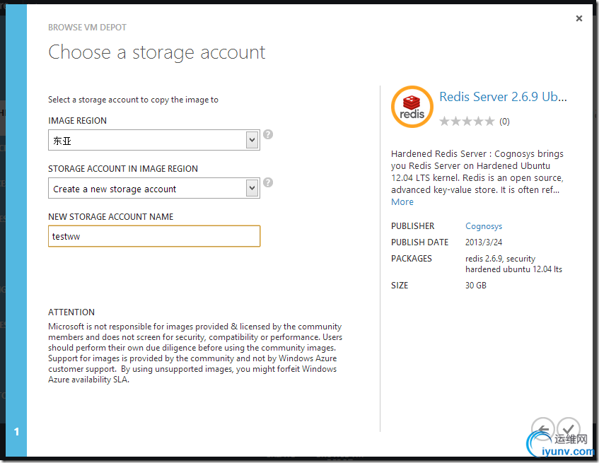This screenshot has width=599, height=463.
Task: Focus the New Storage Account Name field
Action: pyautogui.click(x=154, y=236)
